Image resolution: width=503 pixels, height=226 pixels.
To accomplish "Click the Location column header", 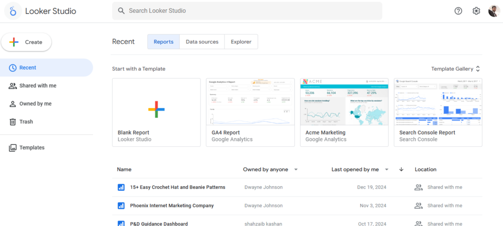I will click(x=425, y=169).
